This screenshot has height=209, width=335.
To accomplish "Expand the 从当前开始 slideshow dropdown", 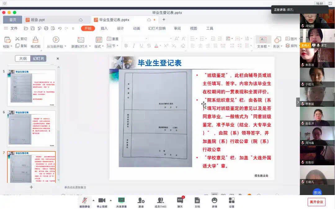I will tap(56, 46).
